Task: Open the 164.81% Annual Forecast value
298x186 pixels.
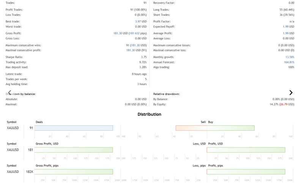Action: coord(289,62)
